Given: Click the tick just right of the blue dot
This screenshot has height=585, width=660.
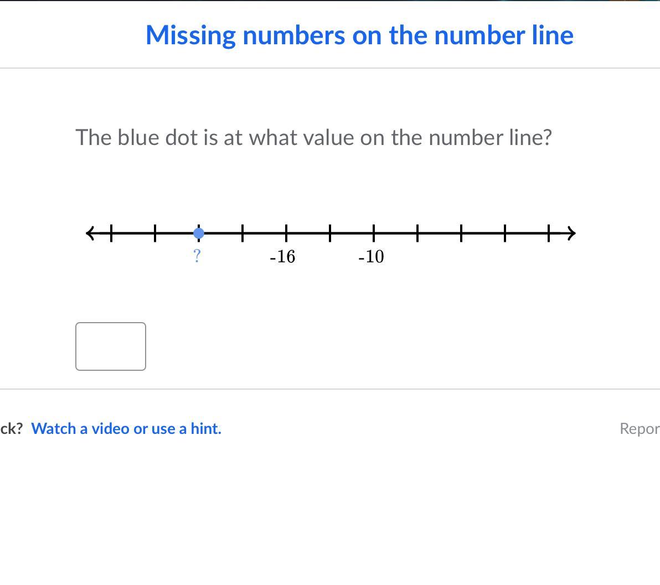Looking at the screenshot, I should (x=243, y=234).
